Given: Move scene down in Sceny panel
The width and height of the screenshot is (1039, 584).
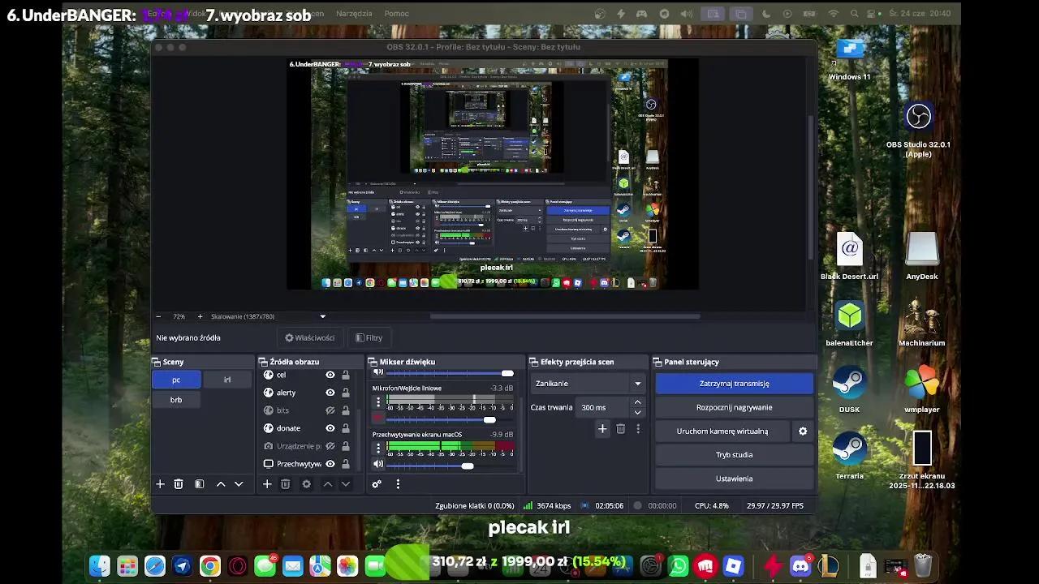Looking at the screenshot, I should click(x=239, y=484).
